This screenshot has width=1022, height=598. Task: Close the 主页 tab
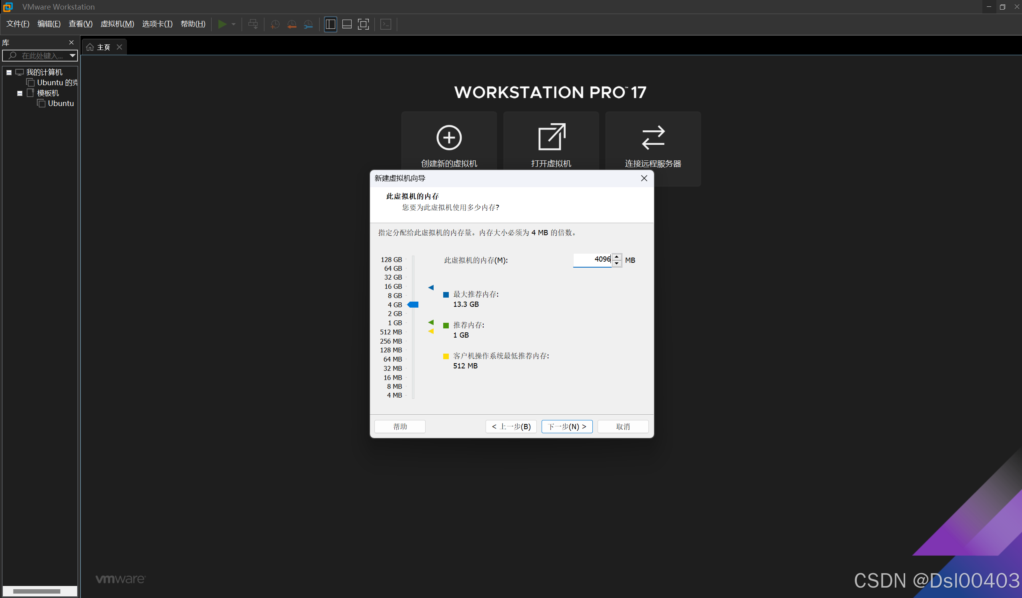pyautogui.click(x=119, y=48)
